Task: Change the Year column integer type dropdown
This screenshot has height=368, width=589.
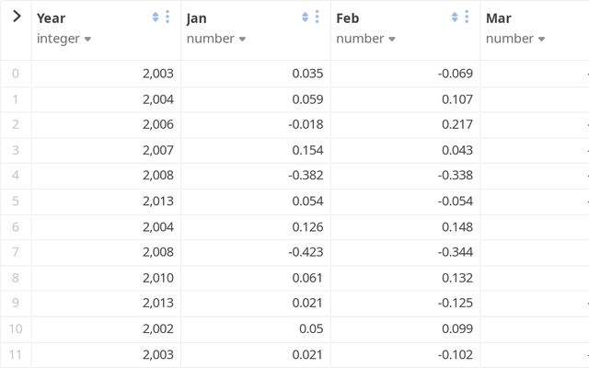Action: pyautogui.click(x=64, y=39)
